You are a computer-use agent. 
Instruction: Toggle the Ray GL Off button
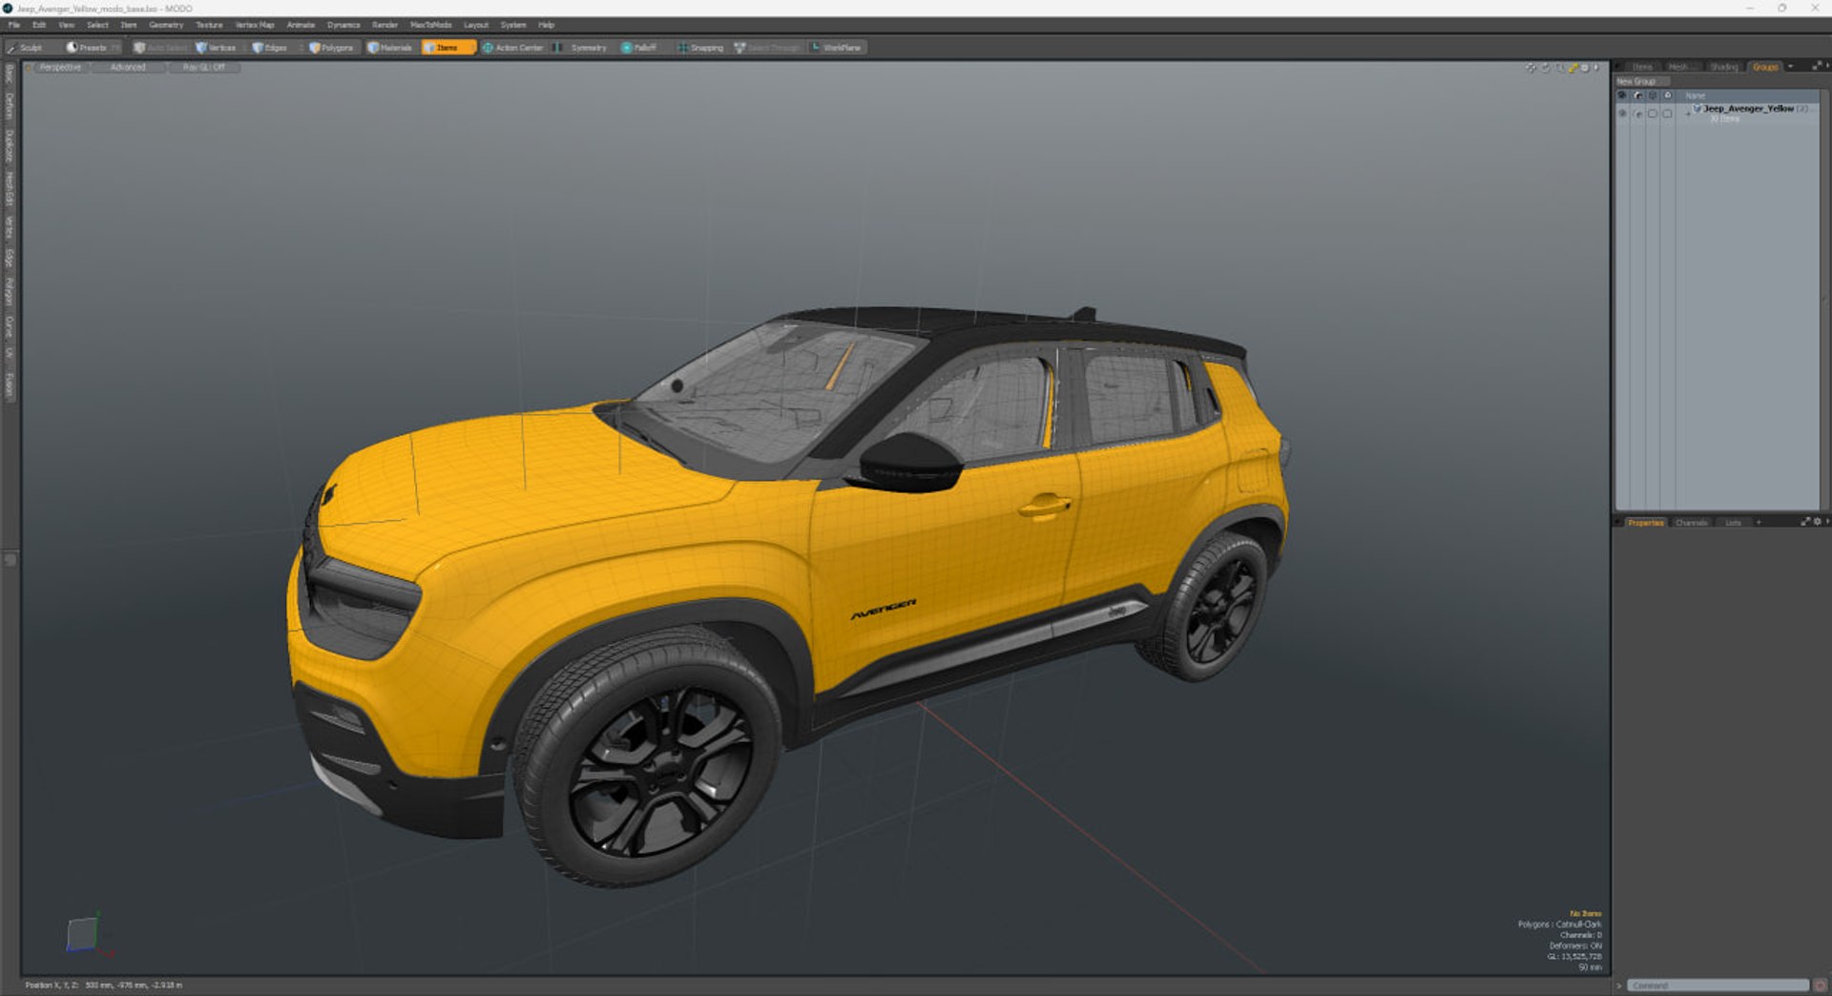tap(204, 68)
